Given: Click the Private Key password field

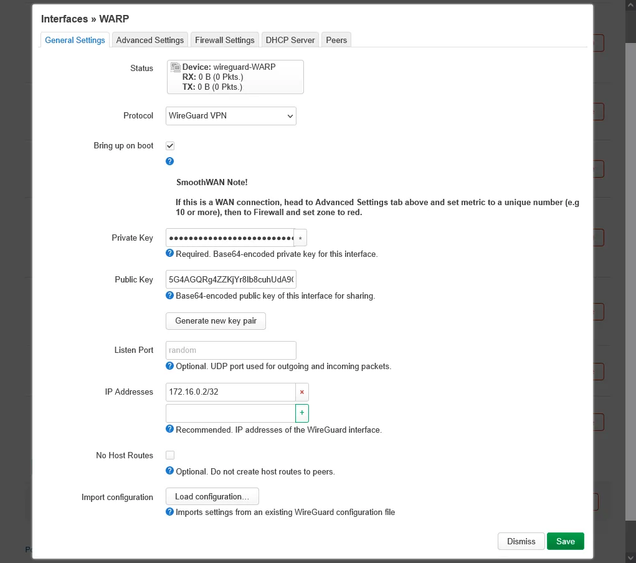Looking at the screenshot, I should coord(230,238).
